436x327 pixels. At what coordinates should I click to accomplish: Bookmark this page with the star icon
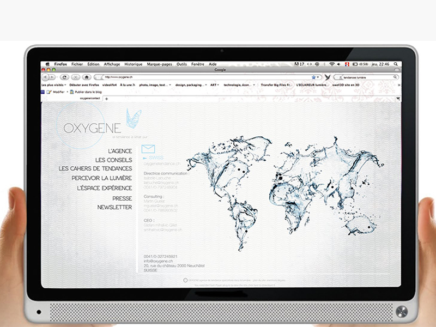pos(314,77)
